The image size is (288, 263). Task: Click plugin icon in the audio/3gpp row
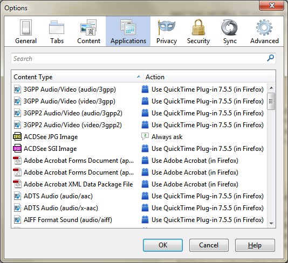145,89
